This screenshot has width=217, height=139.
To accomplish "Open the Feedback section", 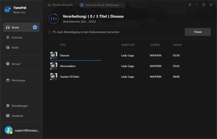I will [21, 116].
